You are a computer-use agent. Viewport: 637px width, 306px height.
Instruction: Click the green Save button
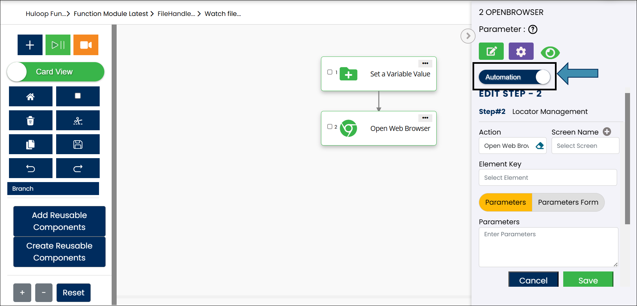(x=588, y=280)
